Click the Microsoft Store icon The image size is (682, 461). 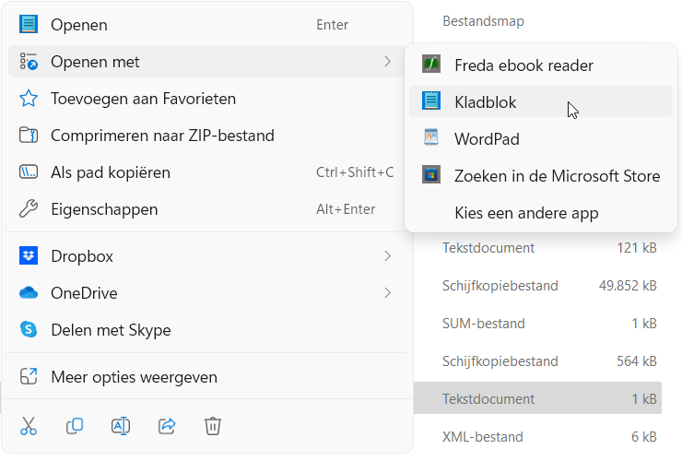click(431, 175)
